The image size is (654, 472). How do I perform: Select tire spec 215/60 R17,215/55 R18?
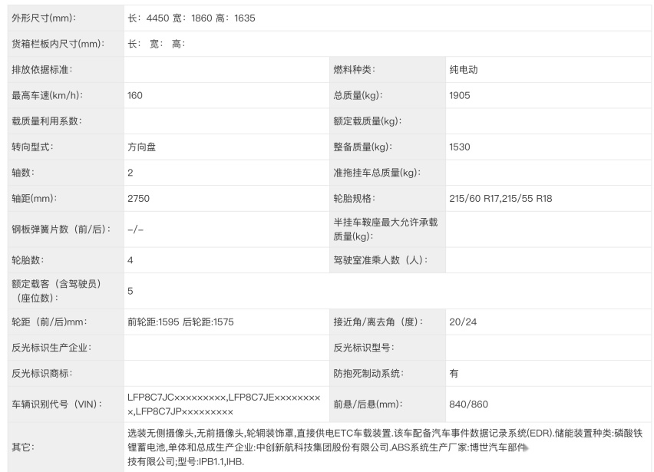point(500,199)
